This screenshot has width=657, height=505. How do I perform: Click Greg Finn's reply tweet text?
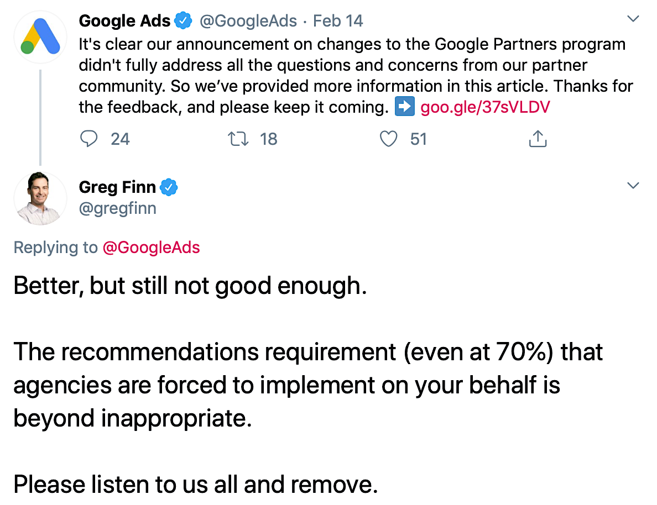308,385
